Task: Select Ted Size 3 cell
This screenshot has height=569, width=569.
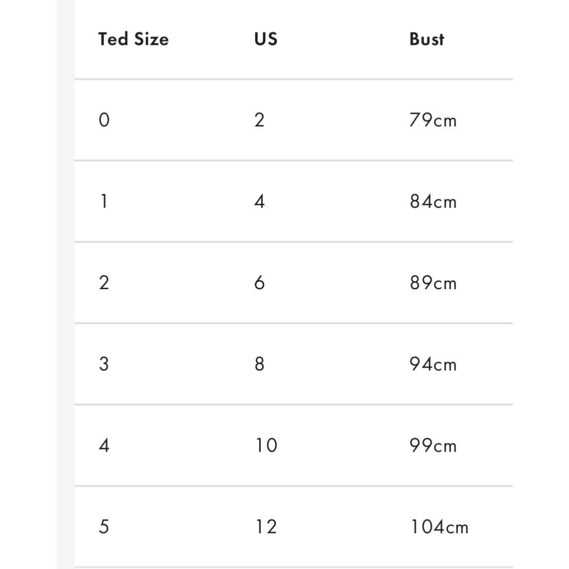Action: tap(104, 364)
